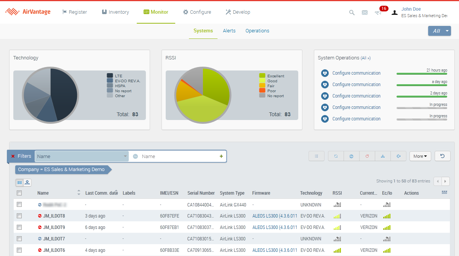459x256 pixels.
Task: Open the announcements megaphone with badge 16
Action: (x=378, y=12)
